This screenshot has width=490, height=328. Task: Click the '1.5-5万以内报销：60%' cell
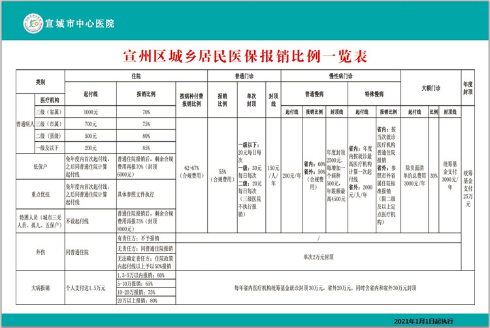tap(146, 275)
